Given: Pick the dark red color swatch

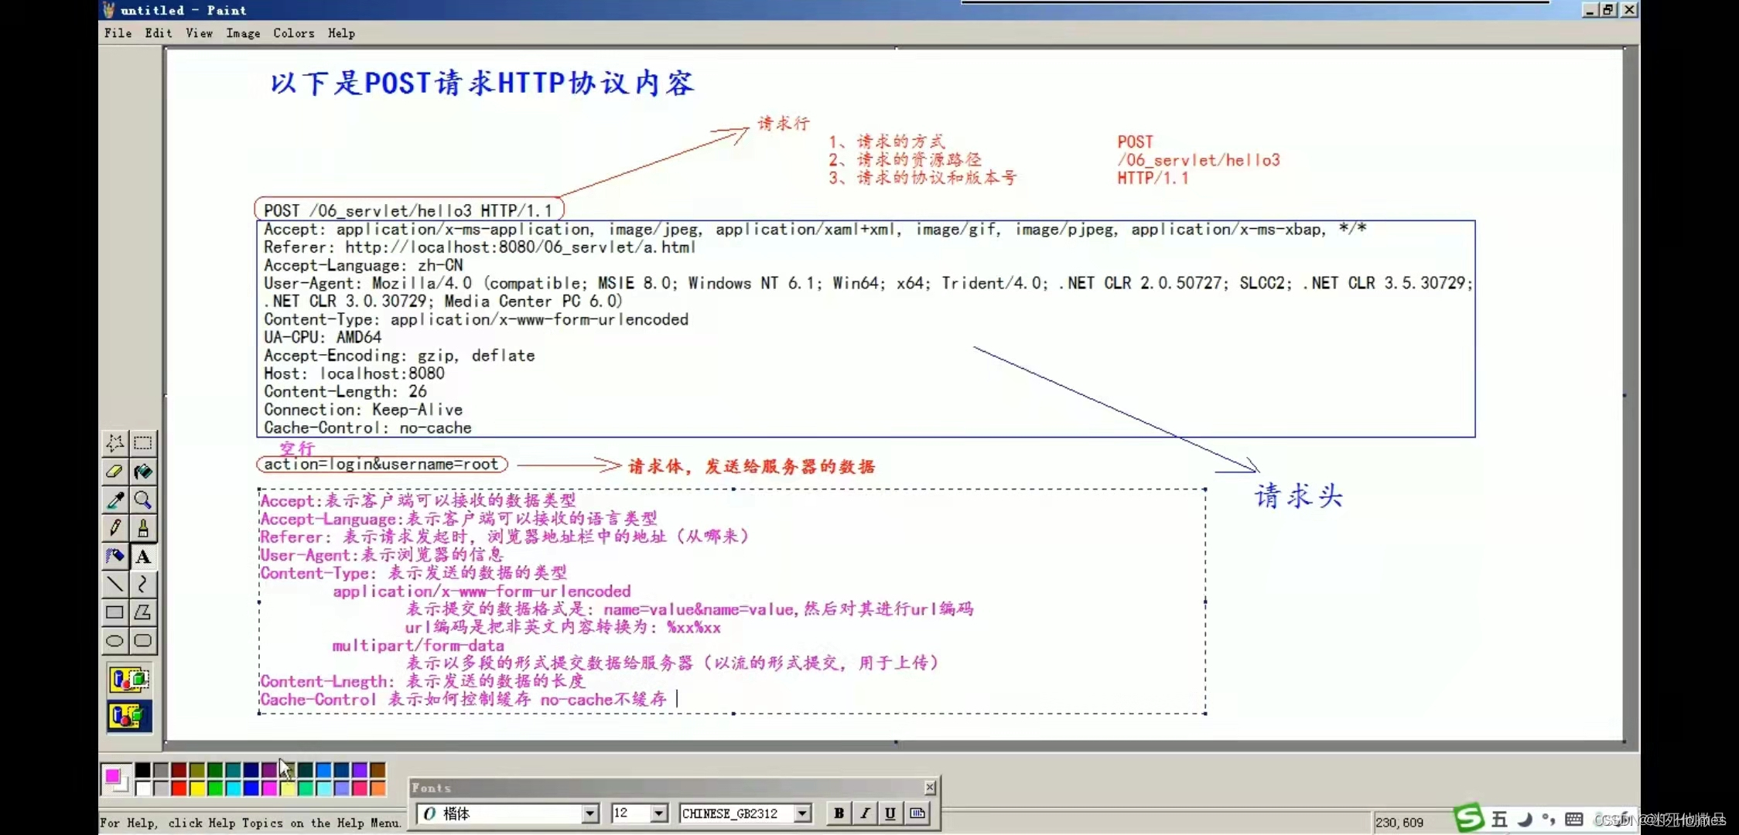Looking at the screenshot, I should tap(179, 770).
